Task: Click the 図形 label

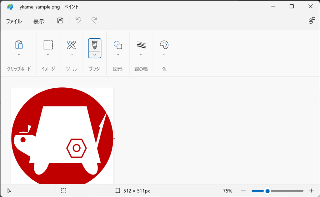Action: (118, 69)
